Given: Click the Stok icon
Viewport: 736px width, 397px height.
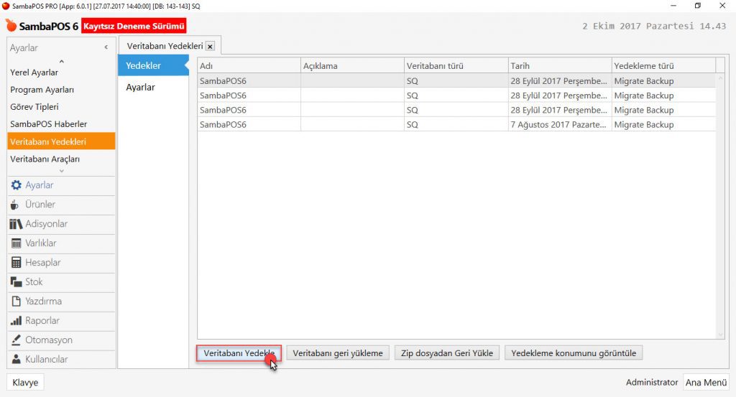Looking at the screenshot, I should click(16, 282).
